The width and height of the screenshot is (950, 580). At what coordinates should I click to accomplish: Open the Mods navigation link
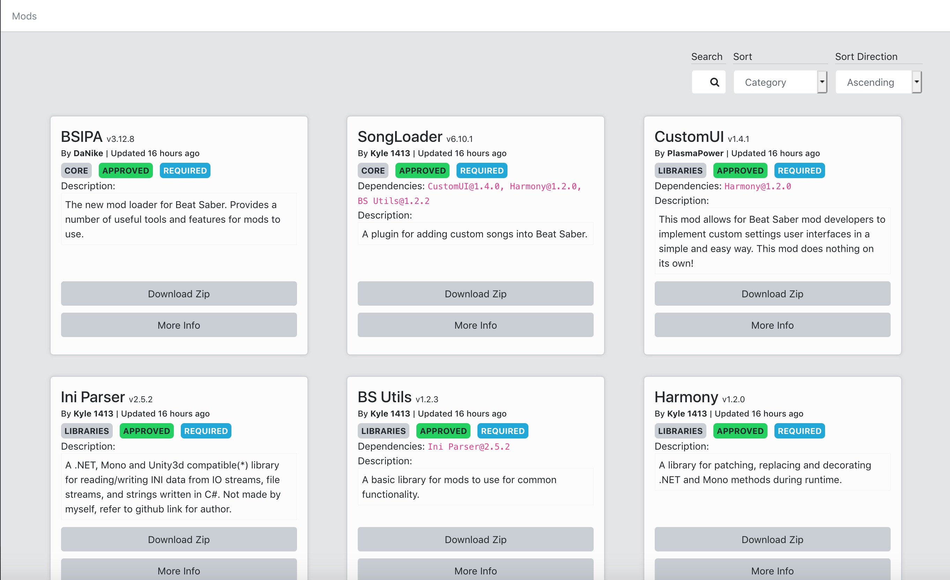24,16
